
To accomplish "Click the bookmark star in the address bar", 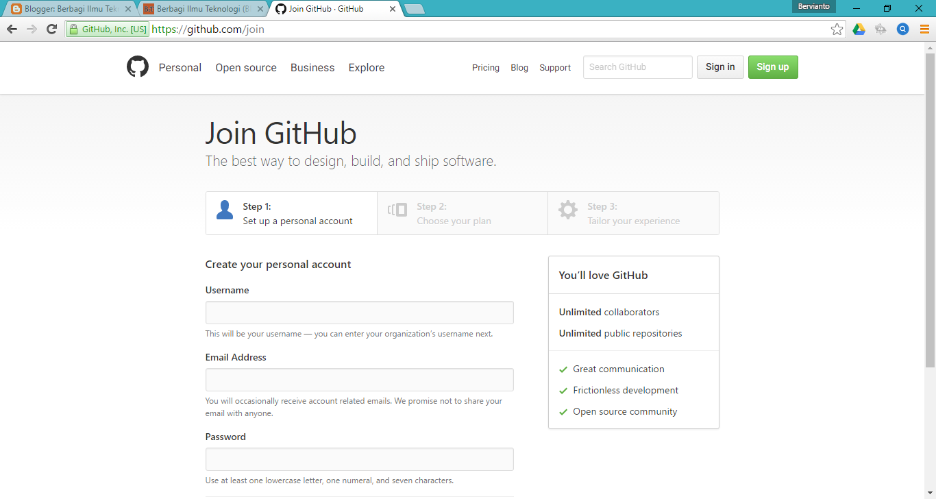I will (837, 29).
